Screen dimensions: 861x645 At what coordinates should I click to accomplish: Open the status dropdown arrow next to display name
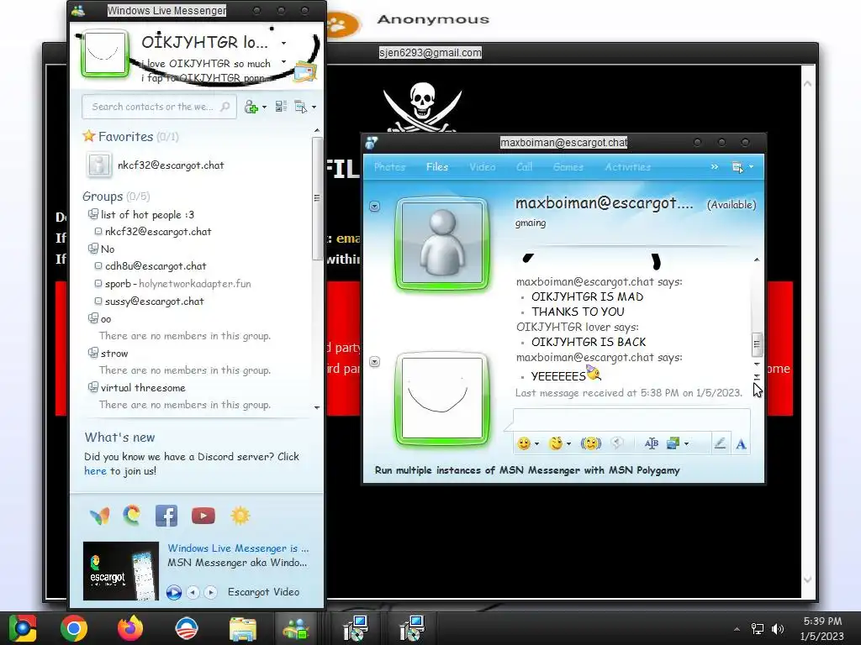click(284, 43)
